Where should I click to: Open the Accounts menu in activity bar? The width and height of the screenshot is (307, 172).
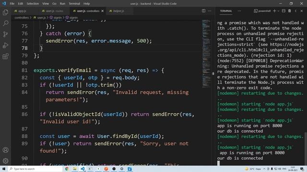pos(5,150)
